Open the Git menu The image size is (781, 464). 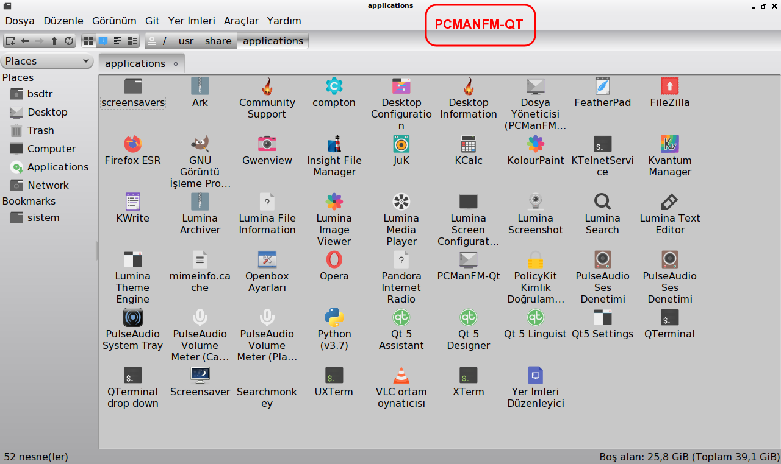[153, 21]
